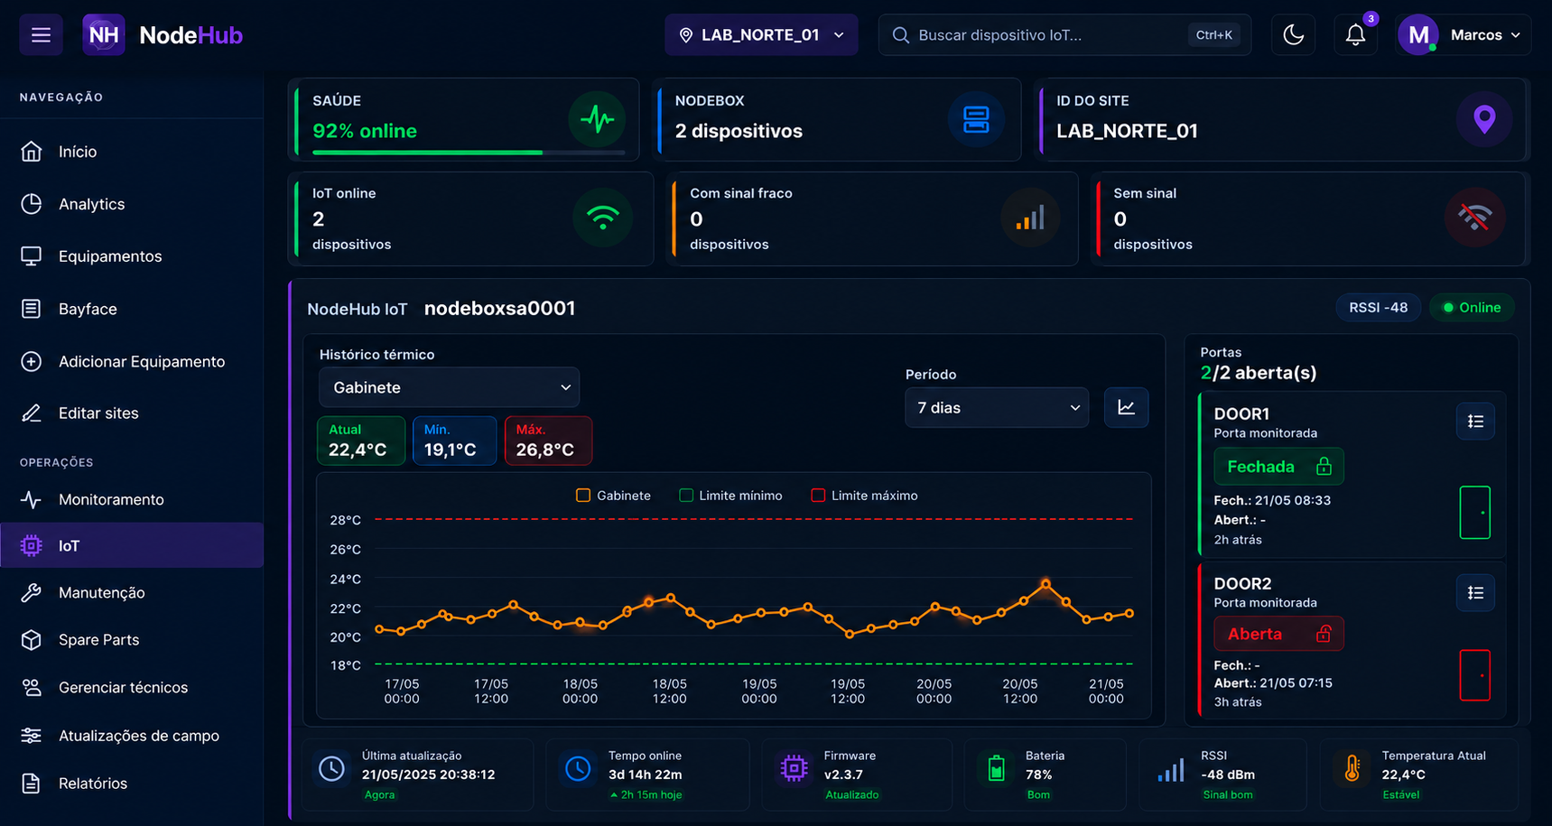Viewport: 1552px width, 826px height.
Task: Toggle the DOOR2 Aberta lock status
Action: click(x=1278, y=634)
